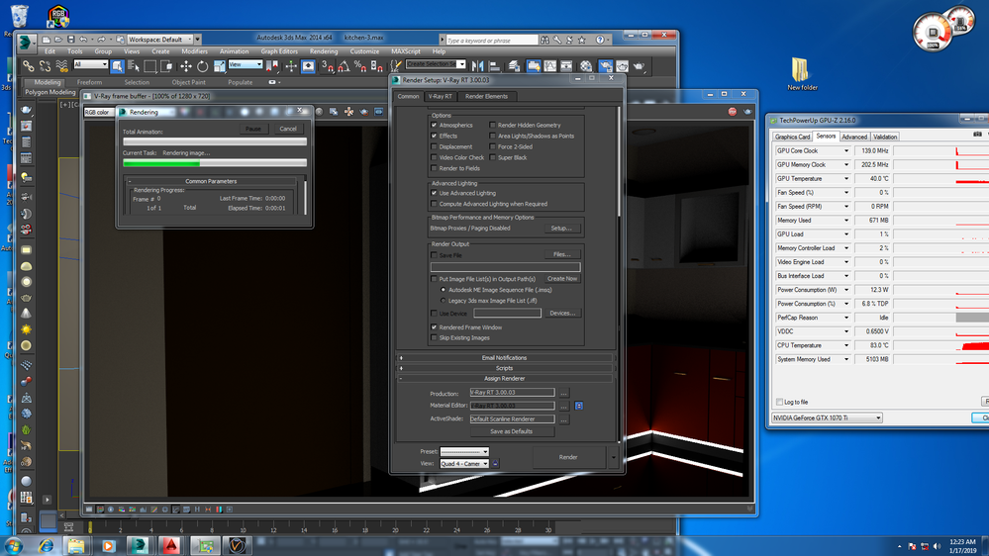Click the lock icon next to Material Editor renderer
Viewport: 989px width, 556px height.
click(x=578, y=406)
